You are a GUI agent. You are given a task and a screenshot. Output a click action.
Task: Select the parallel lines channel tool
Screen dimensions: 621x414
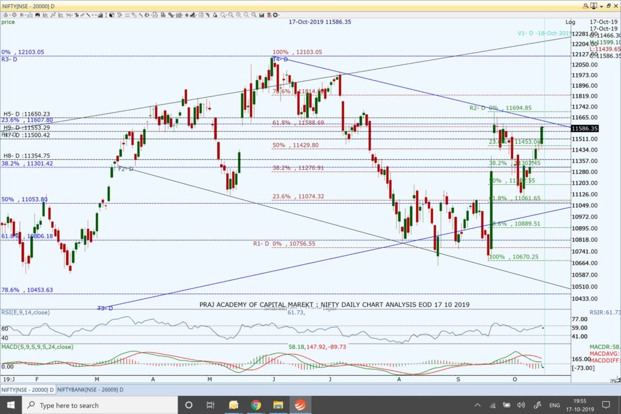point(127,15)
